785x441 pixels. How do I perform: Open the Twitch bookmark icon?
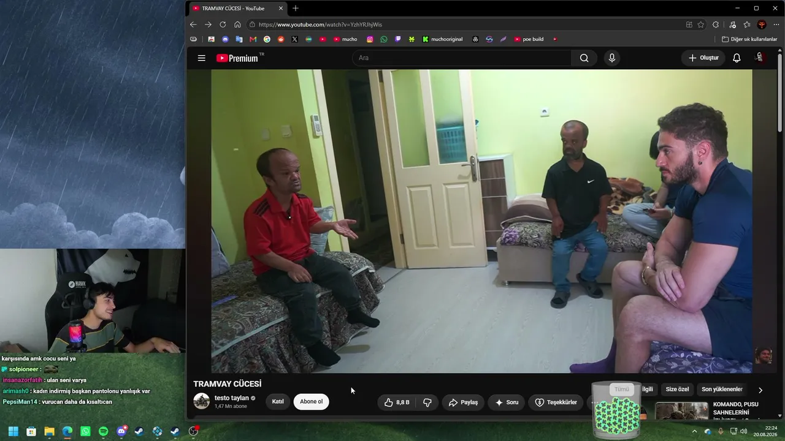pyautogui.click(x=397, y=39)
